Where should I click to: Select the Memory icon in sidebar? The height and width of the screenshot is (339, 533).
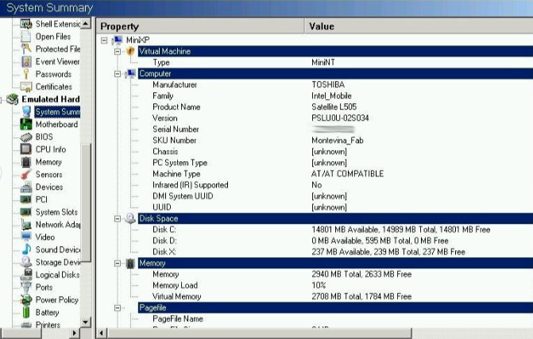[x=26, y=162]
